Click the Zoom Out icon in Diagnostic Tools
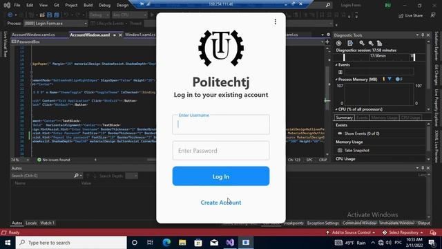This screenshot has width=442, height=249. 371,43
